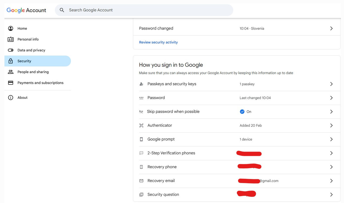Click the Google prompt phone icon
Screen dimensions: 344x203
[x=141, y=139]
